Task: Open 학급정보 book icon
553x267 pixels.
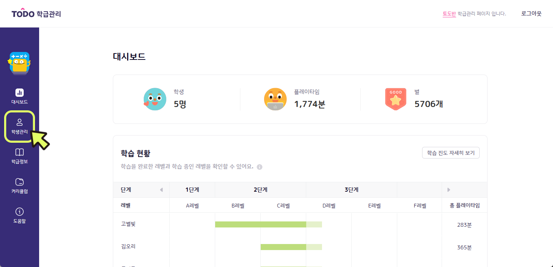Action: coord(20,152)
